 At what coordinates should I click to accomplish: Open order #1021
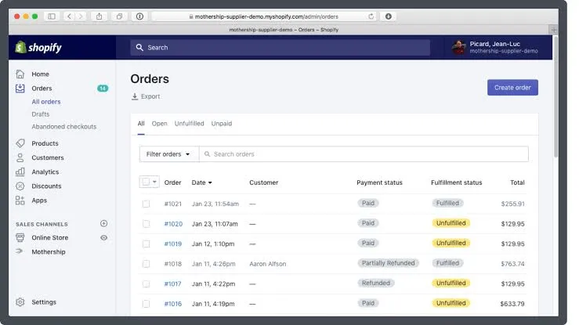[x=173, y=204]
